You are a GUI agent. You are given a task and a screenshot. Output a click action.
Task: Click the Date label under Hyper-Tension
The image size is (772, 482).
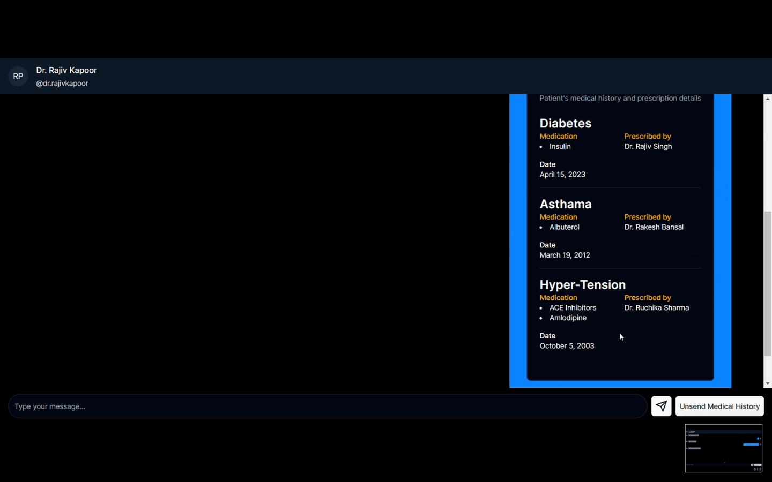[547, 336]
